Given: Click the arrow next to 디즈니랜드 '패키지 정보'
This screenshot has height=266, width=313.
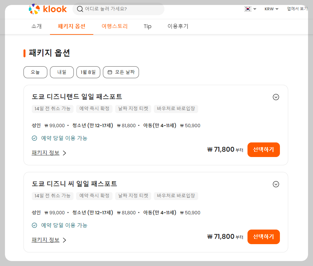Looking at the screenshot, I should click(65, 153).
